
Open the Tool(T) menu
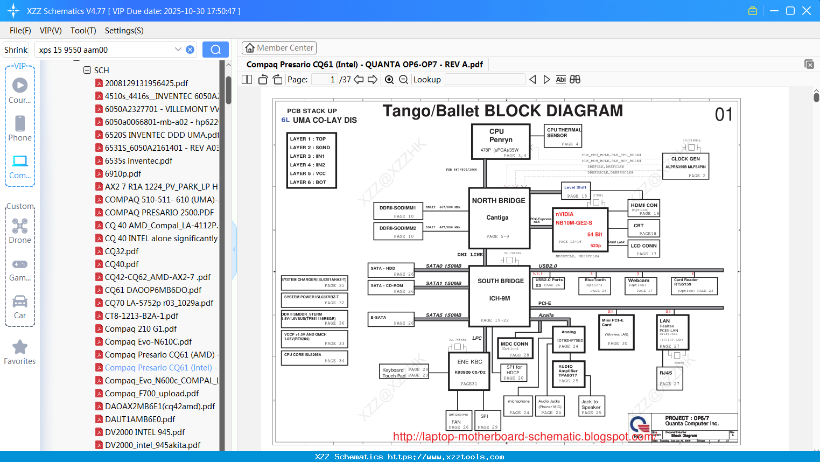(83, 31)
